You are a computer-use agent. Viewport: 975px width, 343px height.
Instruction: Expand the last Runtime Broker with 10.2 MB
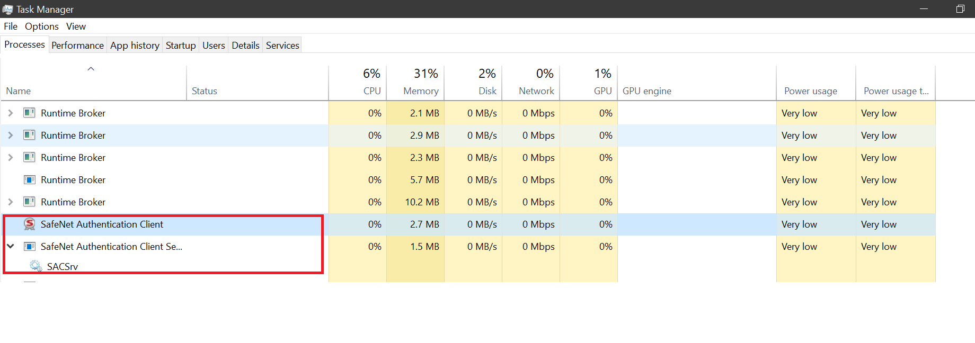11,202
